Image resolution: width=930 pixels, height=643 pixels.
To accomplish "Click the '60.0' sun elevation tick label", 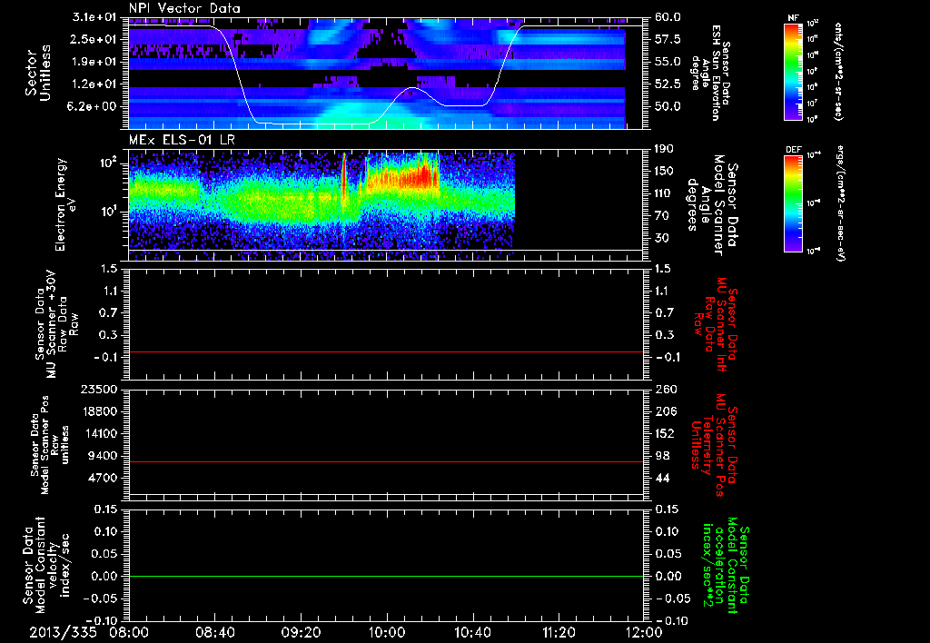I will tap(668, 17).
